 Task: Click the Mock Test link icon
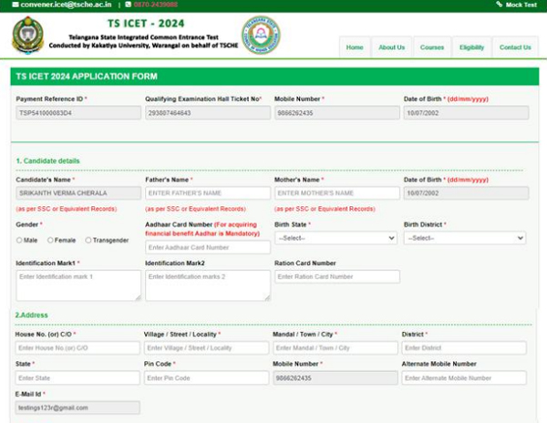(500, 5)
